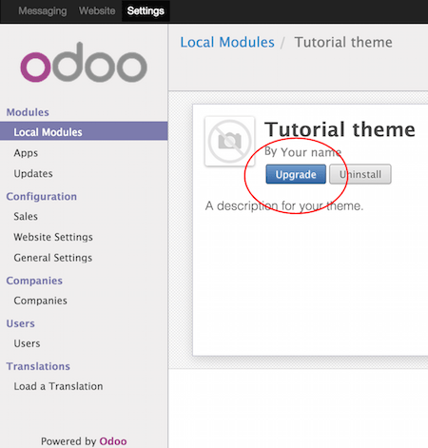This screenshot has height=448, width=428.
Task: Open Sales configuration
Action: click(x=26, y=216)
